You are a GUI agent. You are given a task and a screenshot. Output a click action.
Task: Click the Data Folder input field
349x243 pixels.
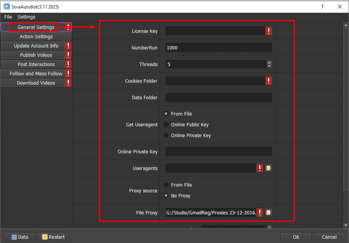pos(219,98)
